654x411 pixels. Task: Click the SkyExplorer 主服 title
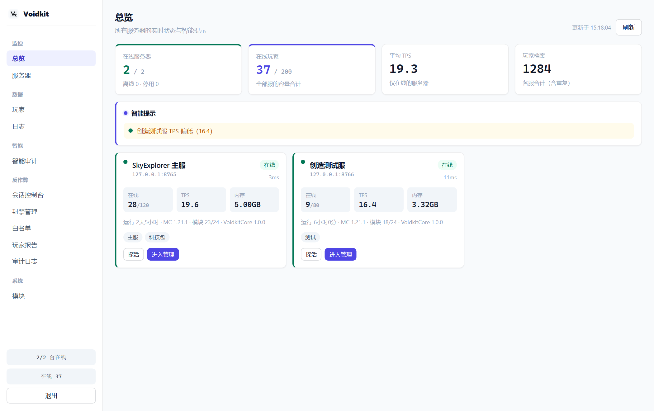159,165
